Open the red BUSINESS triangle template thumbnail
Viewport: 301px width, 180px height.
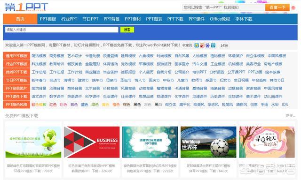coord(92,142)
